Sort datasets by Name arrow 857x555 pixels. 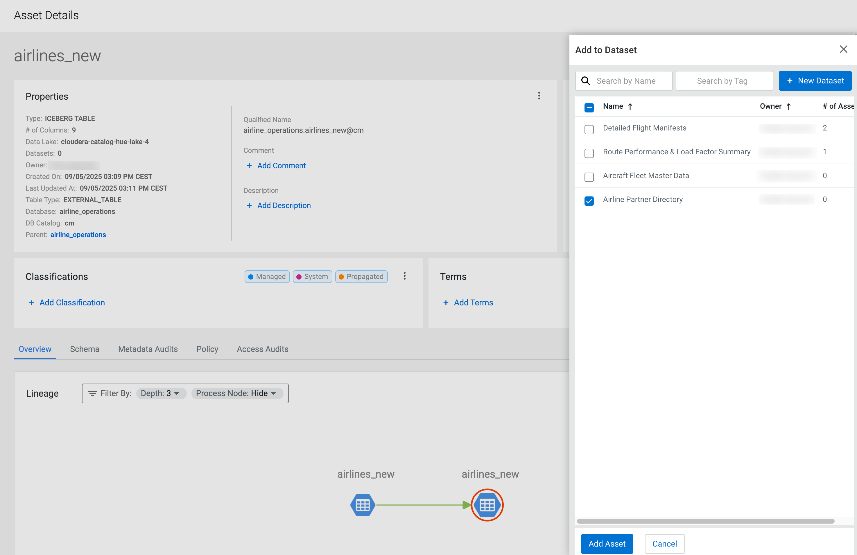(x=630, y=107)
